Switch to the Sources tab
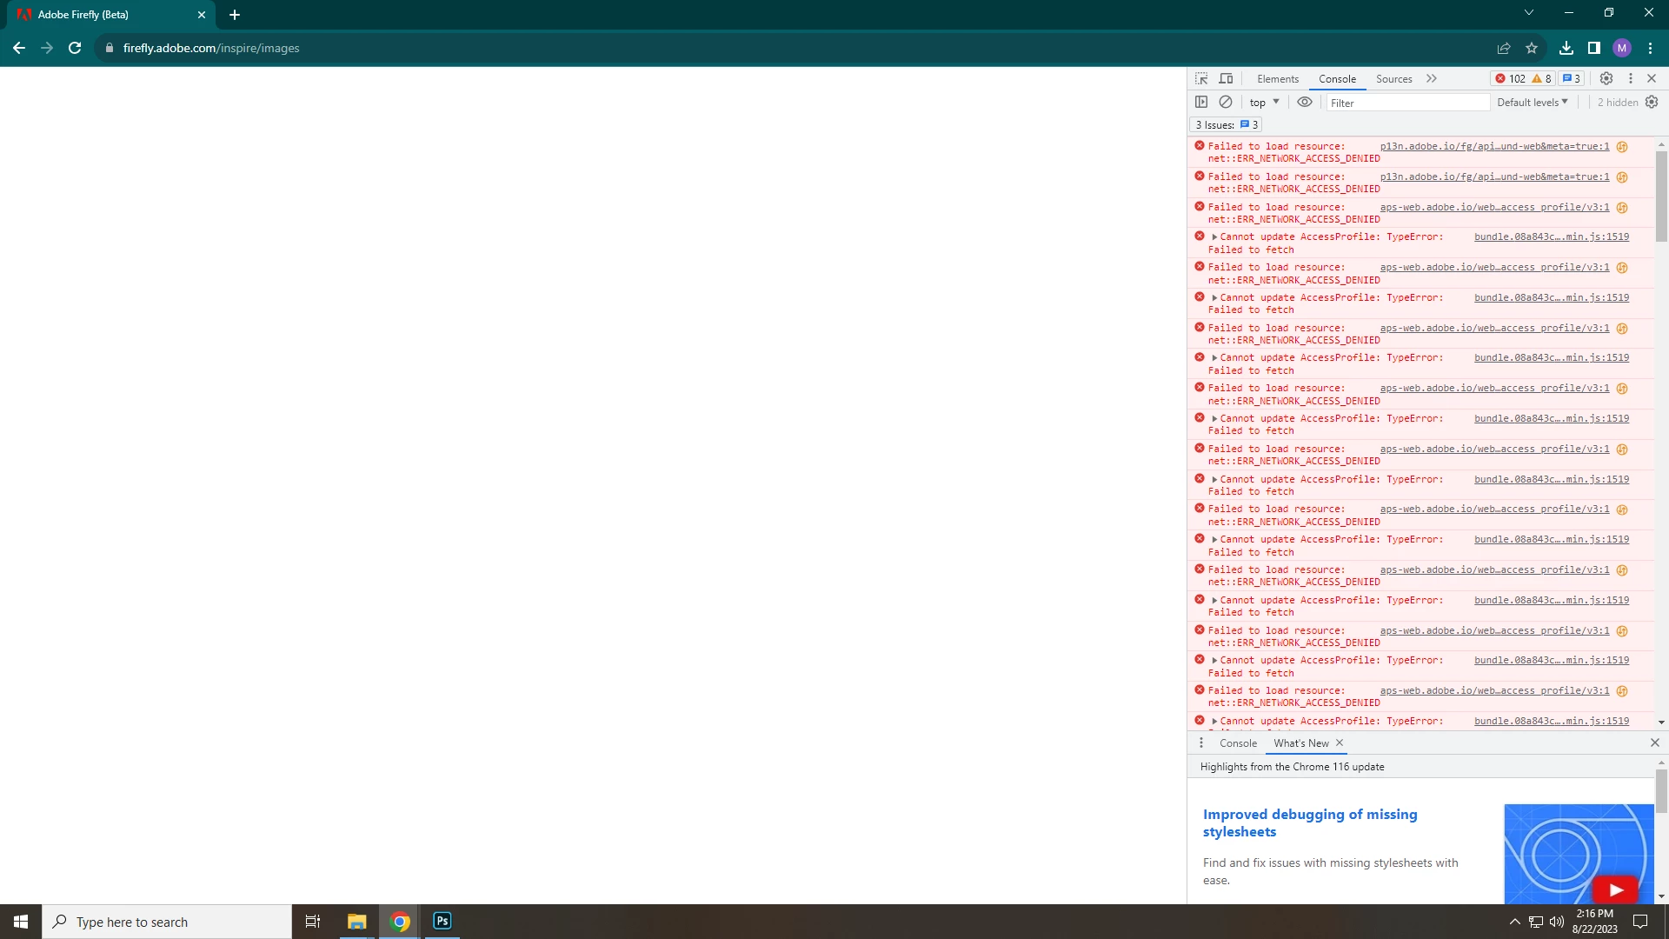Screen dimensions: 1669x939 point(1393,79)
